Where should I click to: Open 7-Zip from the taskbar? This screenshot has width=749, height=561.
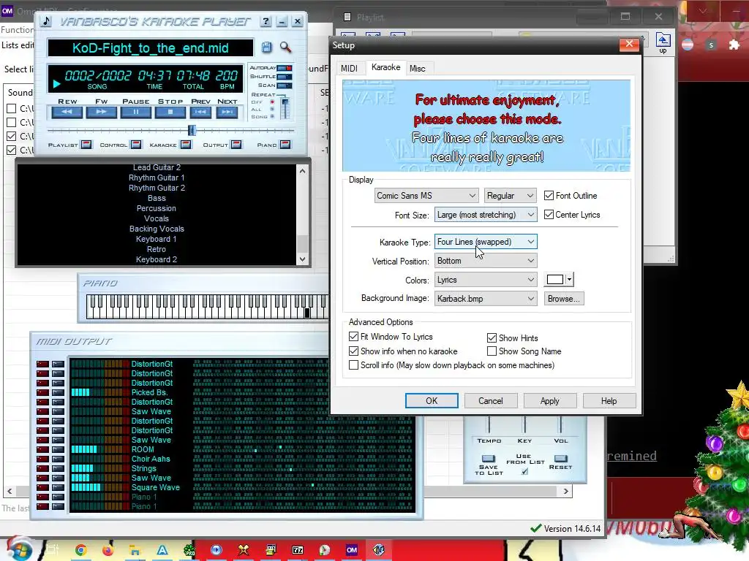pos(298,550)
